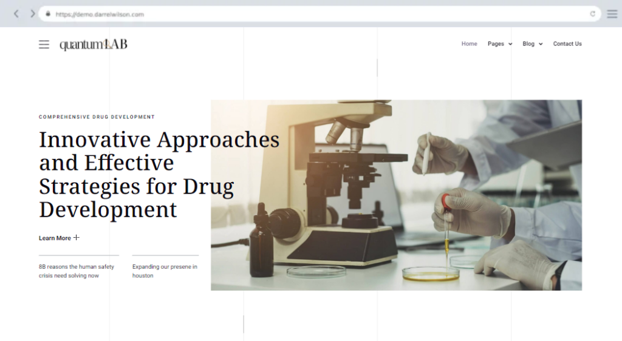Click the padlock icon in address bar
This screenshot has height=341, width=622.
pyautogui.click(x=48, y=14)
